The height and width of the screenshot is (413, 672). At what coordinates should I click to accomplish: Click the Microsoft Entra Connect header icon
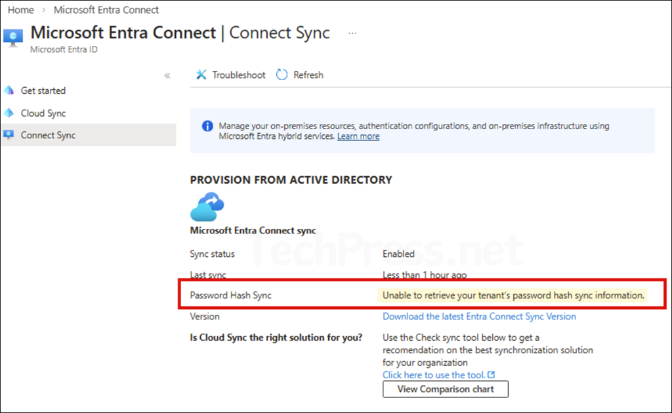[x=13, y=37]
